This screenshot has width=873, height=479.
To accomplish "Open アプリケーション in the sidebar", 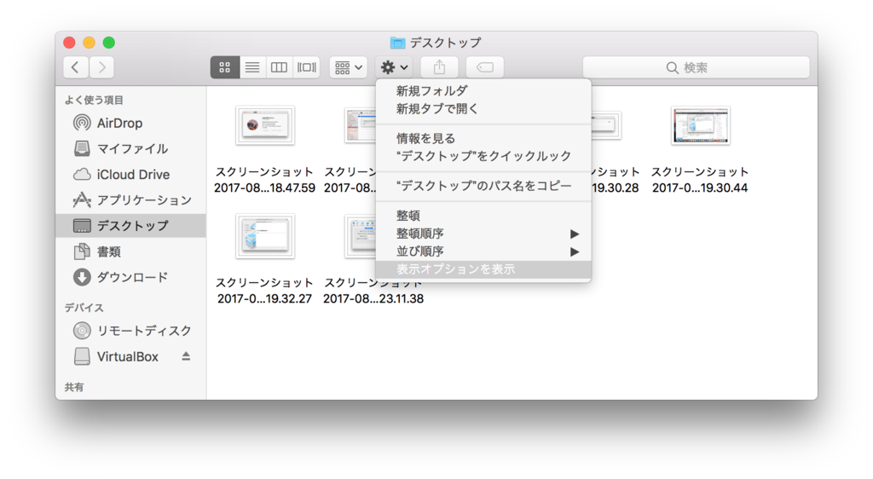I will pos(144,200).
